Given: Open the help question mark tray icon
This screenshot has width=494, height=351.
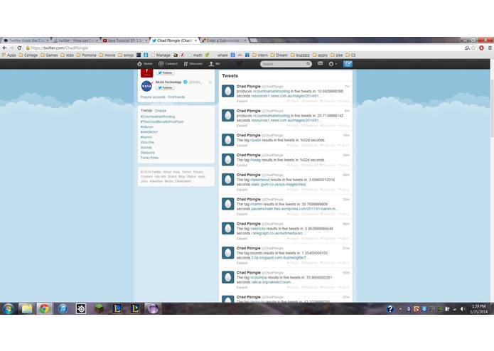Looking at the screenshot, I should coord(390,309).
